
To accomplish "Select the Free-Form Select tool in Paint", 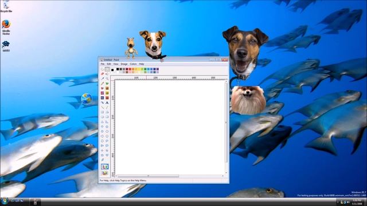I will [102, 69].
